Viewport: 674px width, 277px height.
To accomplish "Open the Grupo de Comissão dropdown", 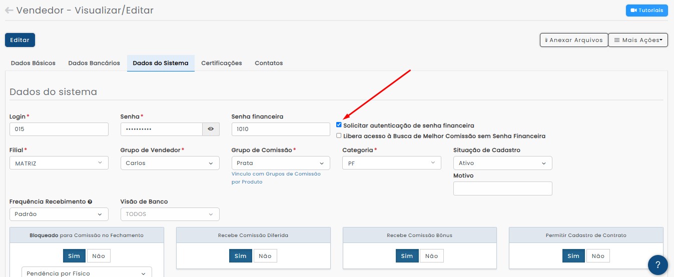I will point(281,163).
